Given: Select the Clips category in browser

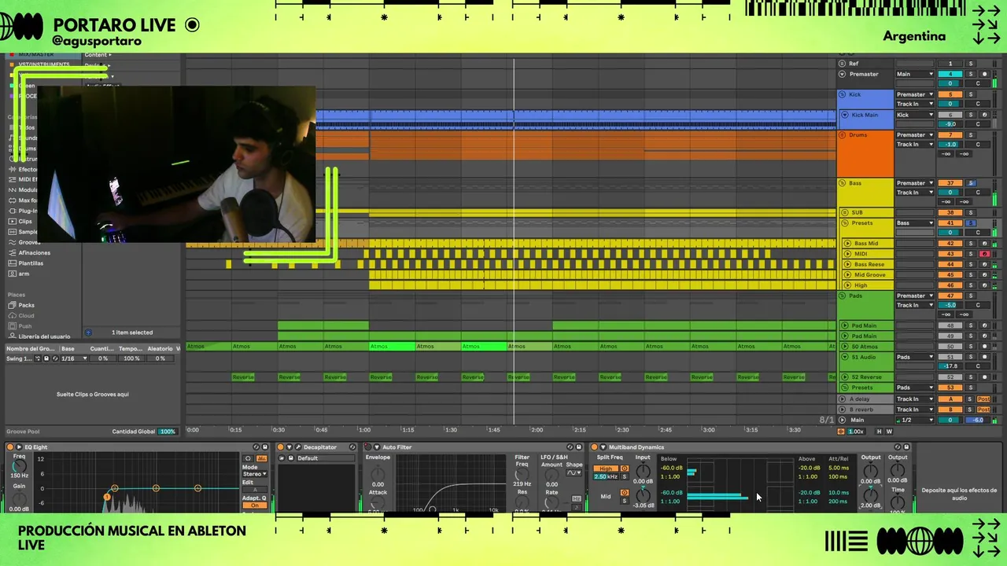Looking at the screenshot, I should point(26,222).
